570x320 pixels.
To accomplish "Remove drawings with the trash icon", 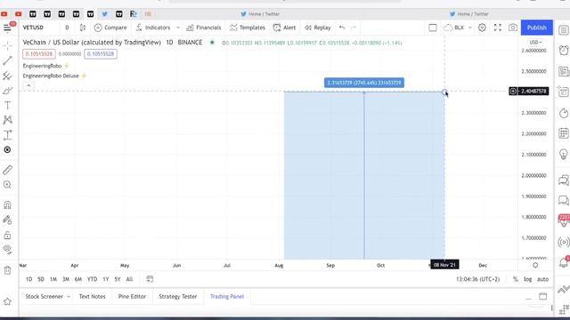I will 7,270.
